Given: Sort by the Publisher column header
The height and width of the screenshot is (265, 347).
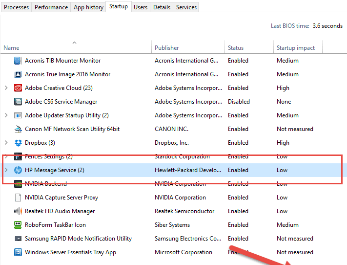Looking at the screenshot, I should click(188, 47).
